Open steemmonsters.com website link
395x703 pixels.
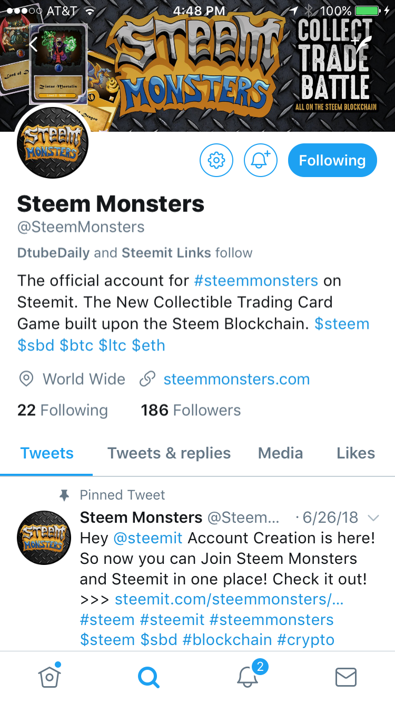coord(236,379)
